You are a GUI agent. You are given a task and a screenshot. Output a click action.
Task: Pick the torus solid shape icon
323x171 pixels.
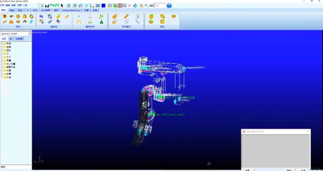click(32, 16)
